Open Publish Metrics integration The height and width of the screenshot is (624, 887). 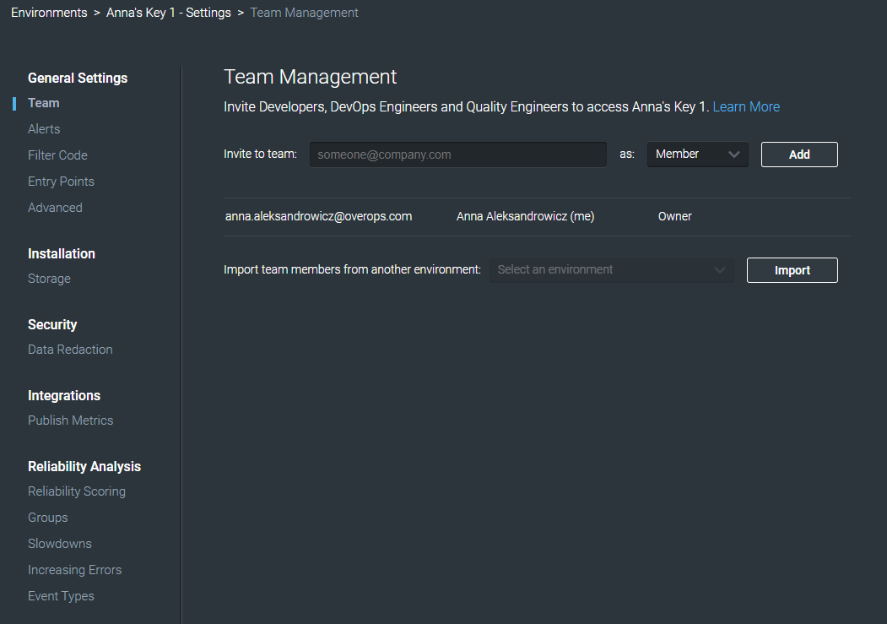(x=71, y=421)
